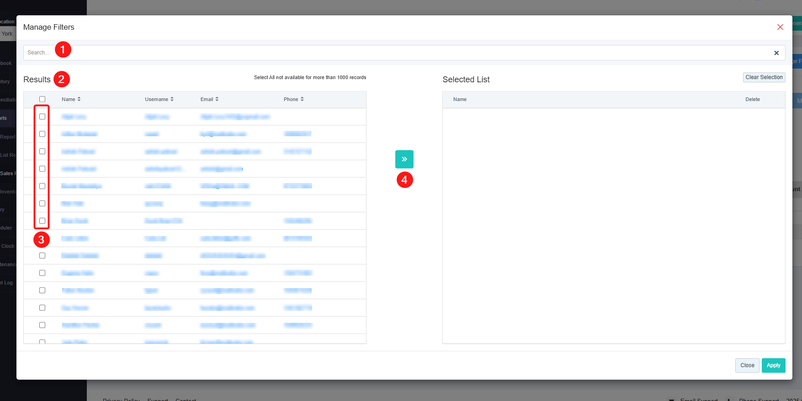Open the name link in the first results row
802x401 pixels.
(74, 117)
